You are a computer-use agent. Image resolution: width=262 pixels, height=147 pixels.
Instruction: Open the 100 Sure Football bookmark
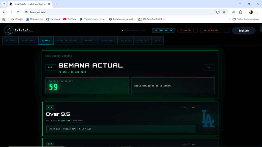152,19
